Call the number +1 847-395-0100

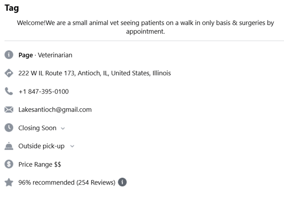coord(43,91)
